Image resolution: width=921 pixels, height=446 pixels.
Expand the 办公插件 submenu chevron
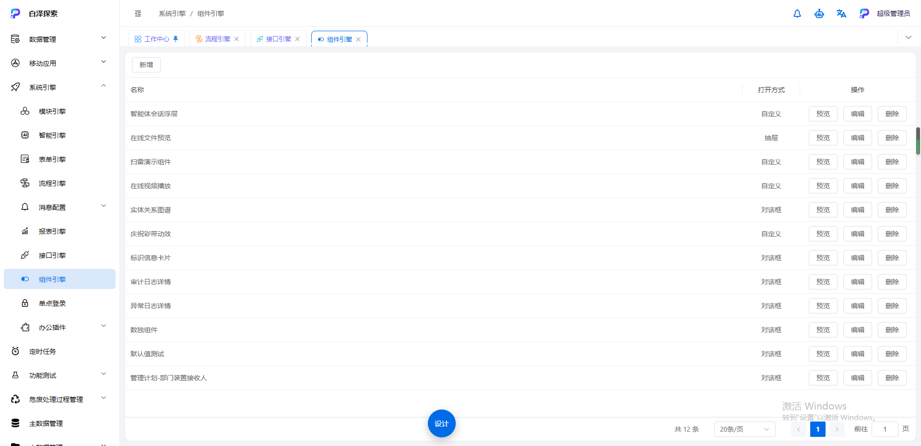coord(104,326)
